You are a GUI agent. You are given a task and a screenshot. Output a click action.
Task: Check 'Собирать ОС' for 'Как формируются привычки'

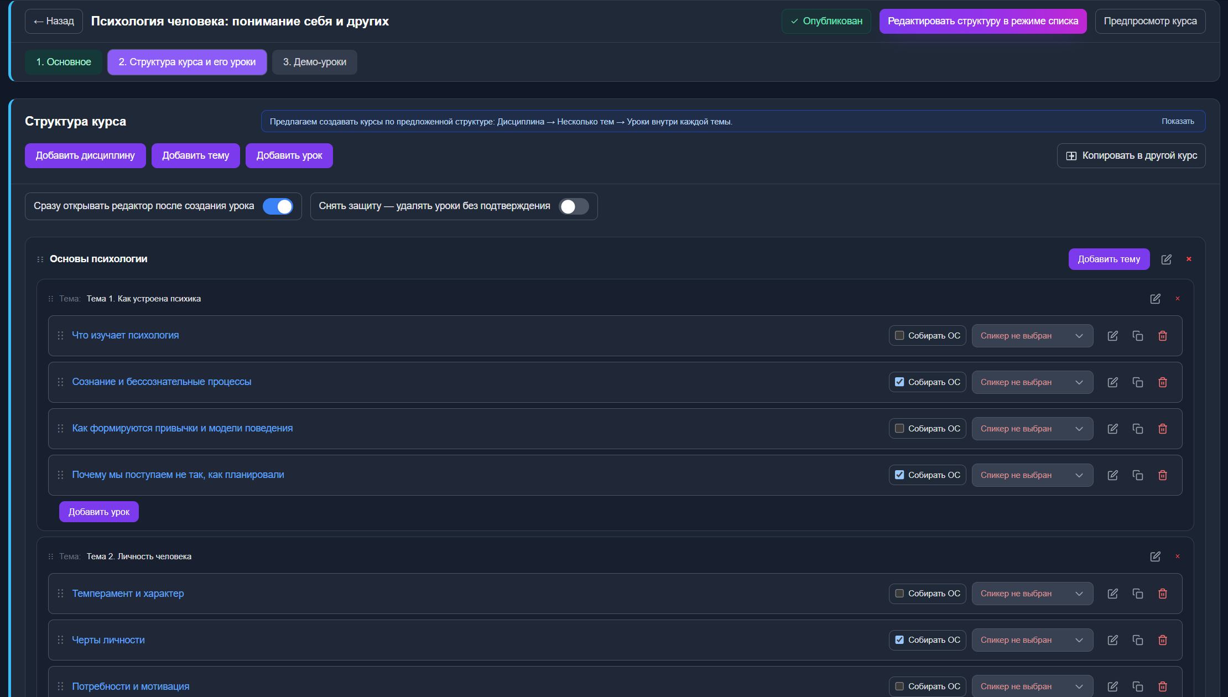click(x=899, y=428)
